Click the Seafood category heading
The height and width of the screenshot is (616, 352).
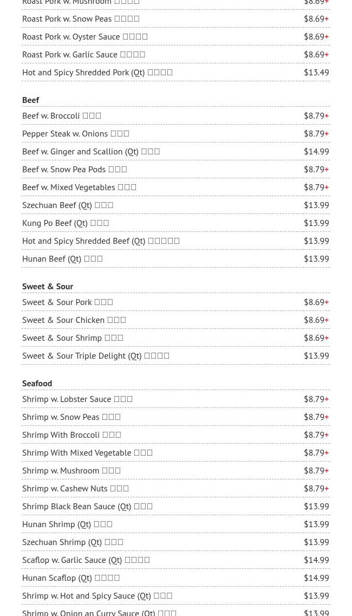37,383
